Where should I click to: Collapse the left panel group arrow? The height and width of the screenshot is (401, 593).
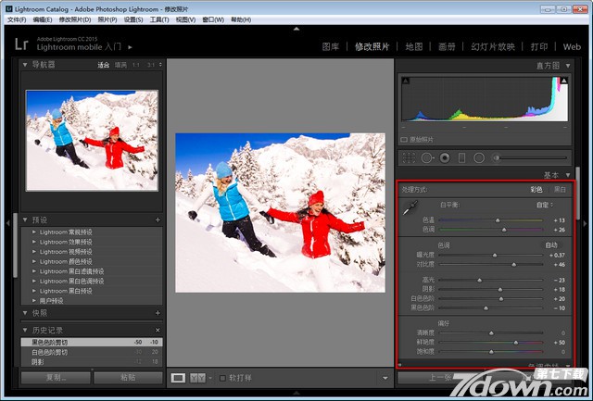click(8, 223)
